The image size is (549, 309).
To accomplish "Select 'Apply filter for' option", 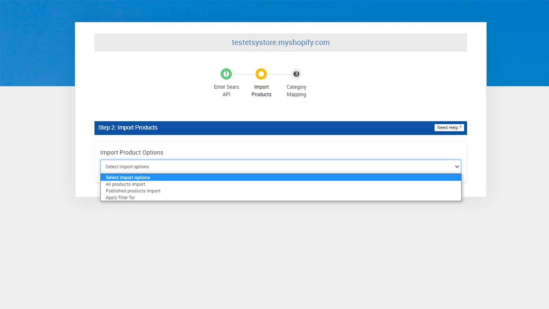I will click(281, 197).
